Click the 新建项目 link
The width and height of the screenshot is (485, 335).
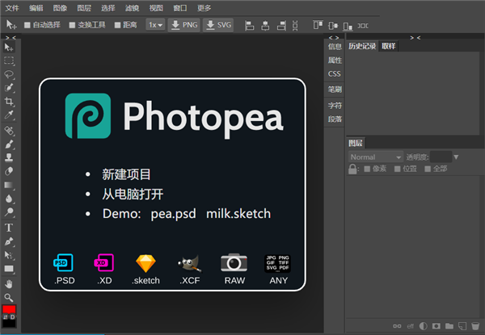127,174
